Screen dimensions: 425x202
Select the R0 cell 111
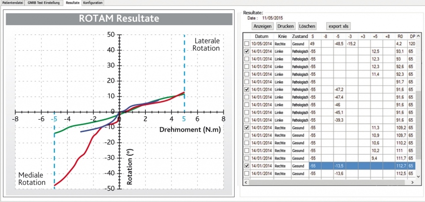[401, 150]
